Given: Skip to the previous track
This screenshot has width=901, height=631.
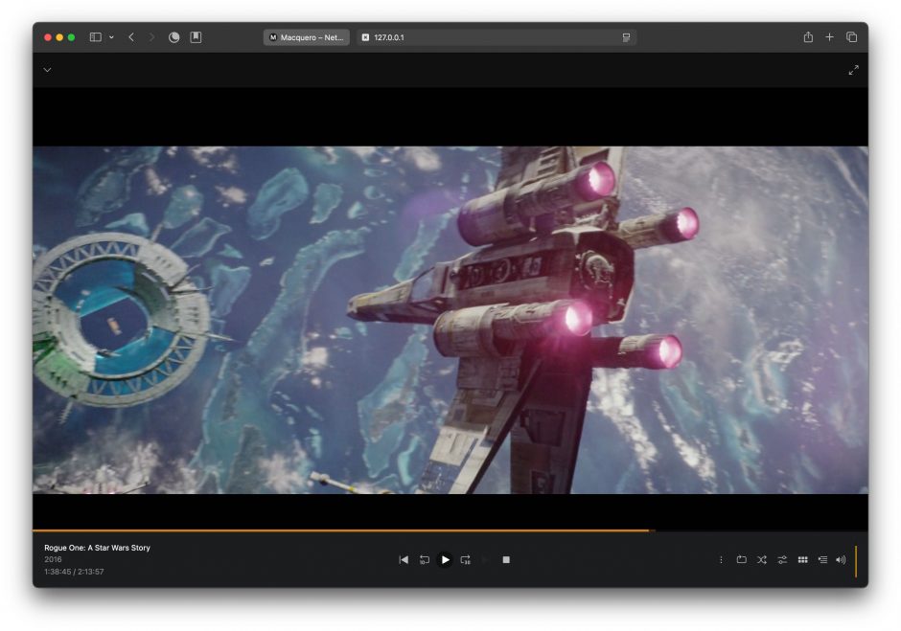Looking at the screenshot, I should [x=404, y=560].
